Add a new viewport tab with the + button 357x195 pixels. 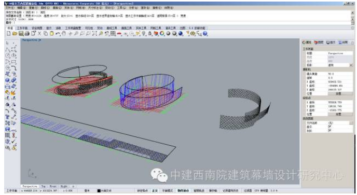73,186
